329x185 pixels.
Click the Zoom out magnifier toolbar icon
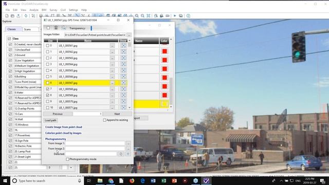[143, 16]
